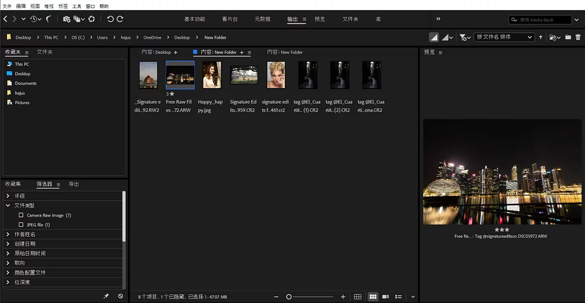
Task: Open the 堆栈 menu
Action: point(49,6)
